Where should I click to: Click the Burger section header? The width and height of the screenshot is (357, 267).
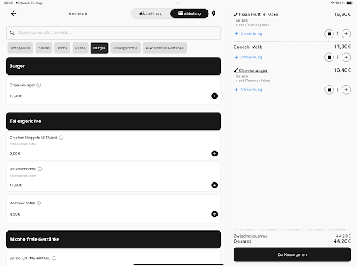pos(114,66)
